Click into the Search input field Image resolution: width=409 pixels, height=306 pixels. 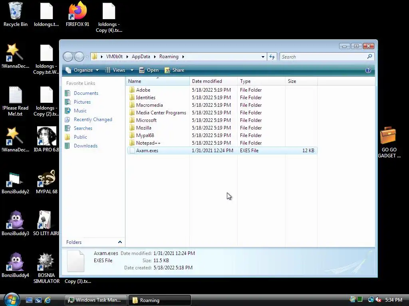(323, 57)
